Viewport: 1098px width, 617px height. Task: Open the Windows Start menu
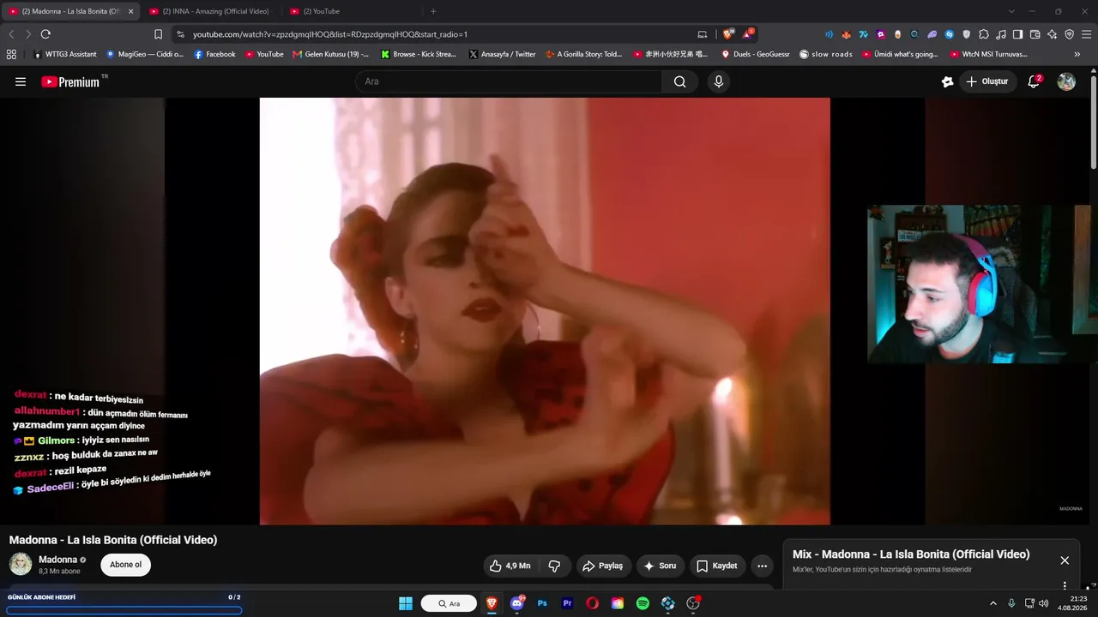(406, 603)
